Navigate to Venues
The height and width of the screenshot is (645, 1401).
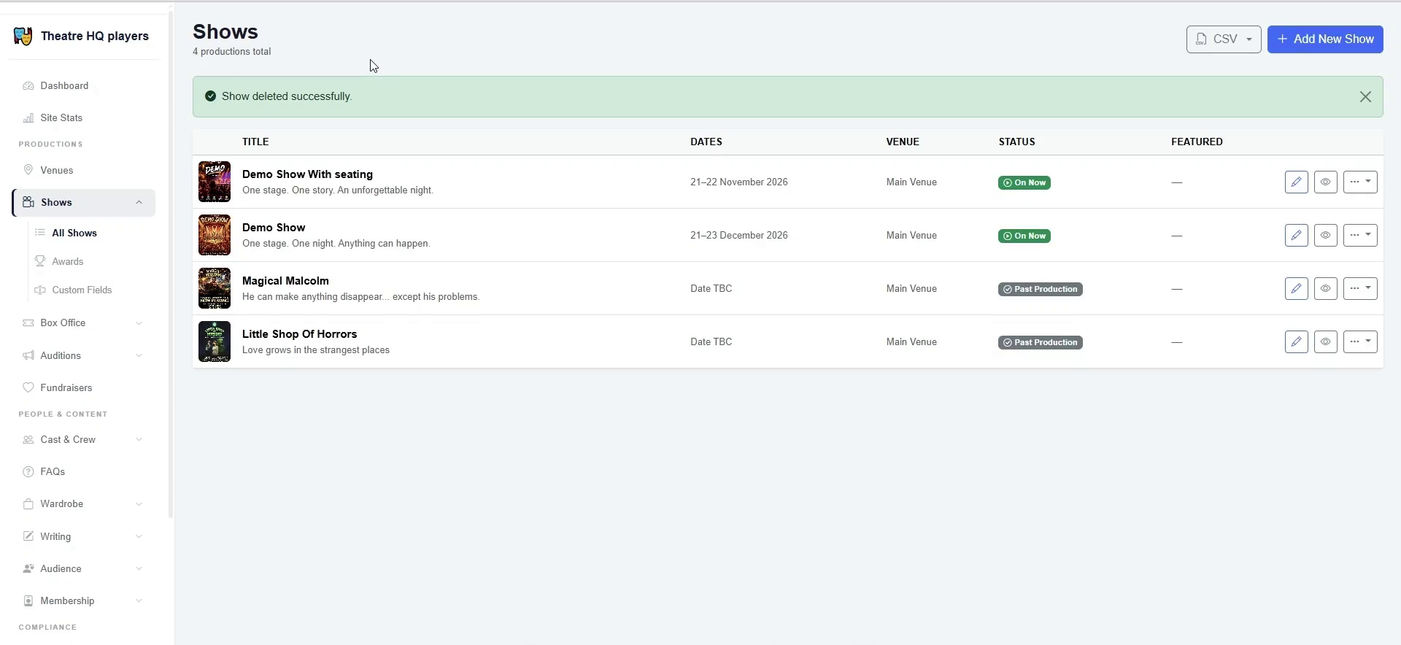(84, 170)
